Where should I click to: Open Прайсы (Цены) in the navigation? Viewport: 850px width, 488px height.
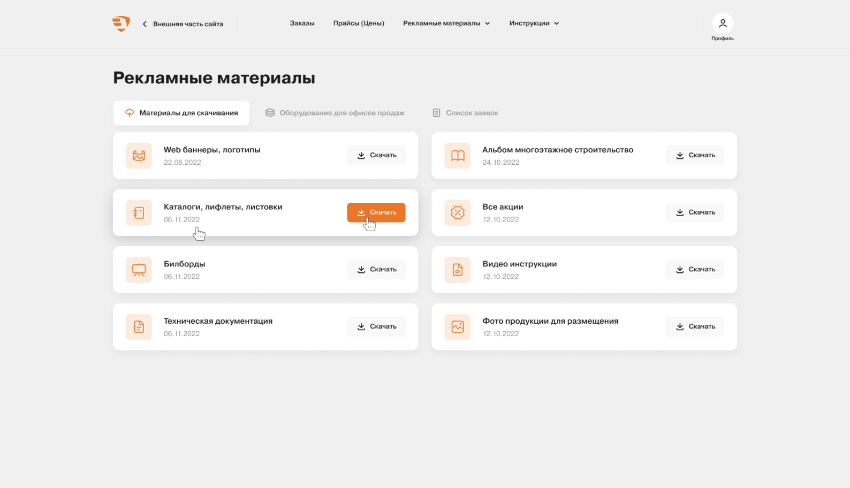pos(359,24)
